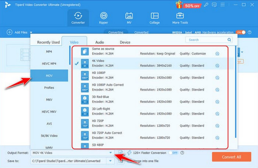Select ProRes format in the list
Viewport: 258px width, 168px height.
tap(49, 88)
